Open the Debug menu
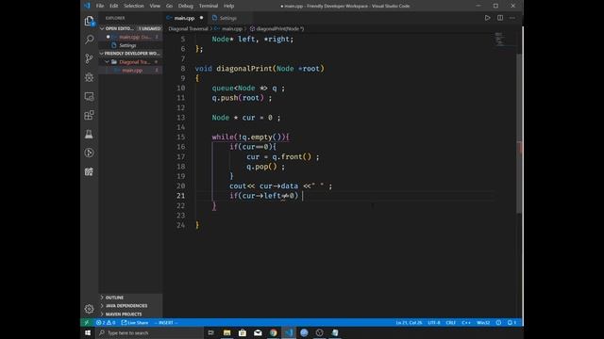The width and height of the screenshot is (604, 339). click(x=186, y=6)
